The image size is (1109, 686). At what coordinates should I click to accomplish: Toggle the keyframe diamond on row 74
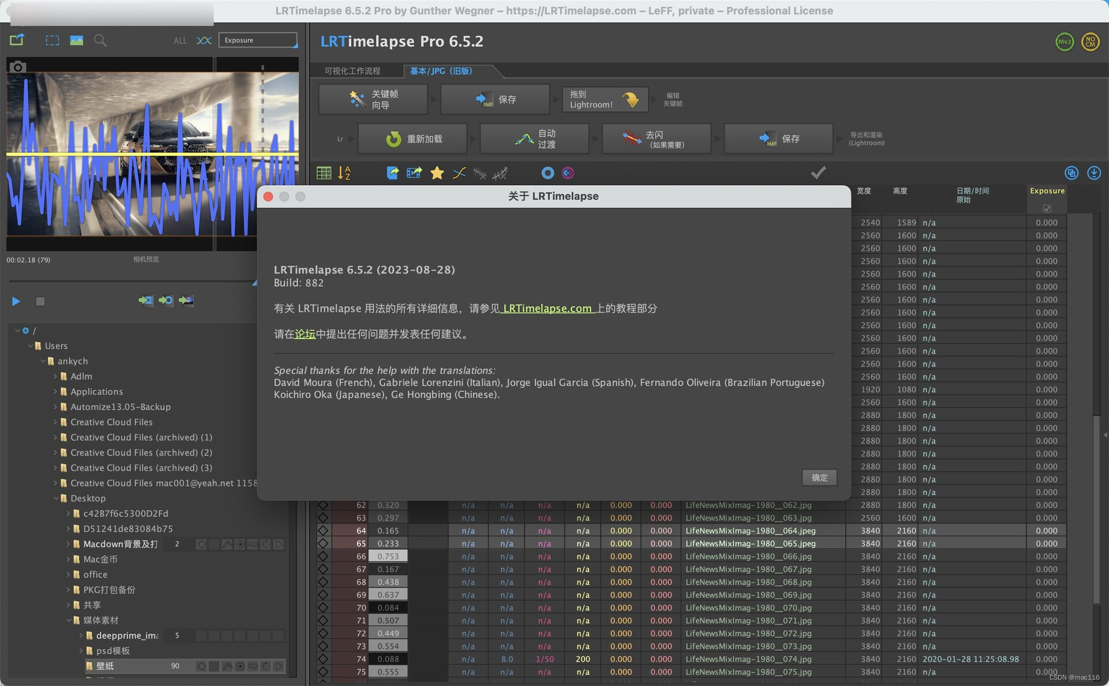tap(323, 659)
